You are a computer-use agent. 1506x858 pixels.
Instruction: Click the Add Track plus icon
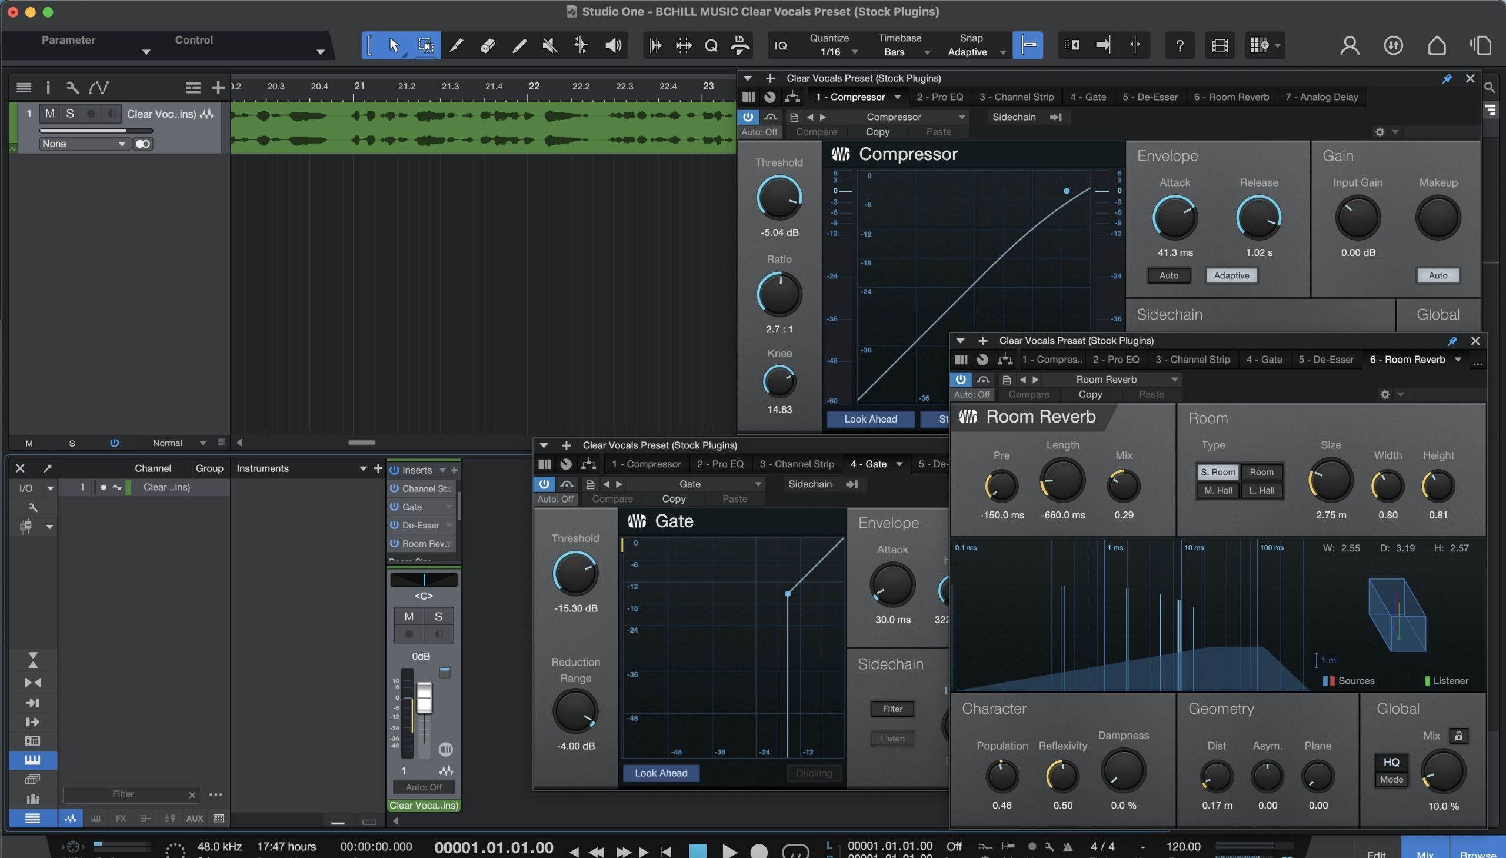pyautogui.click(x=218, y=88)
